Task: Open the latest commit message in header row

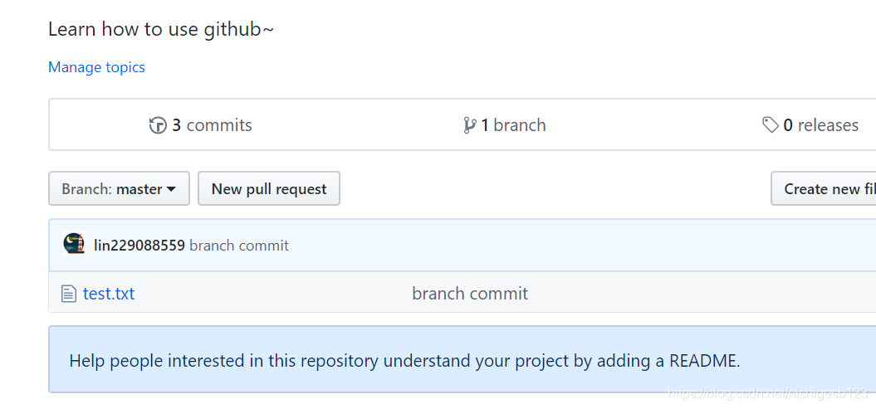Action: pyautogui.click(x=239, y=246)
